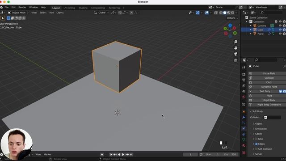Image resolution: width=286 pixels, height=161 pixels.
Task: Open the viewport Add menu
Action: tap(51, 13)
